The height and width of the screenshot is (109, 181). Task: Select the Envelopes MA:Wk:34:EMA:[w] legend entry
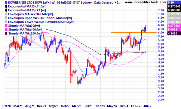30,14
